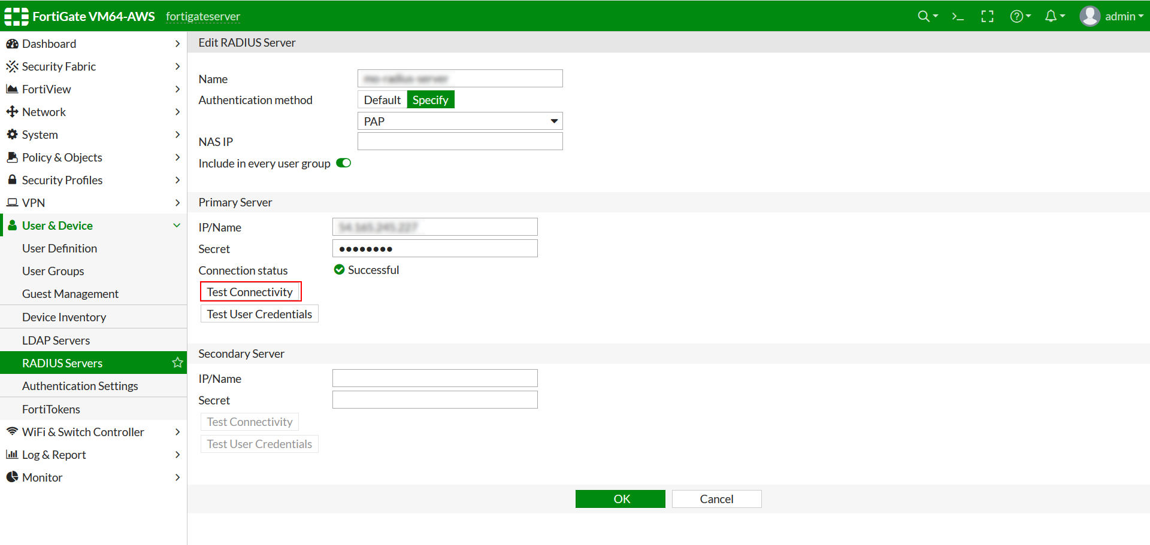Viewport: 1150px width, 545px height.
Task: Open the LDAP Servers page
Action: coord(56,340)
